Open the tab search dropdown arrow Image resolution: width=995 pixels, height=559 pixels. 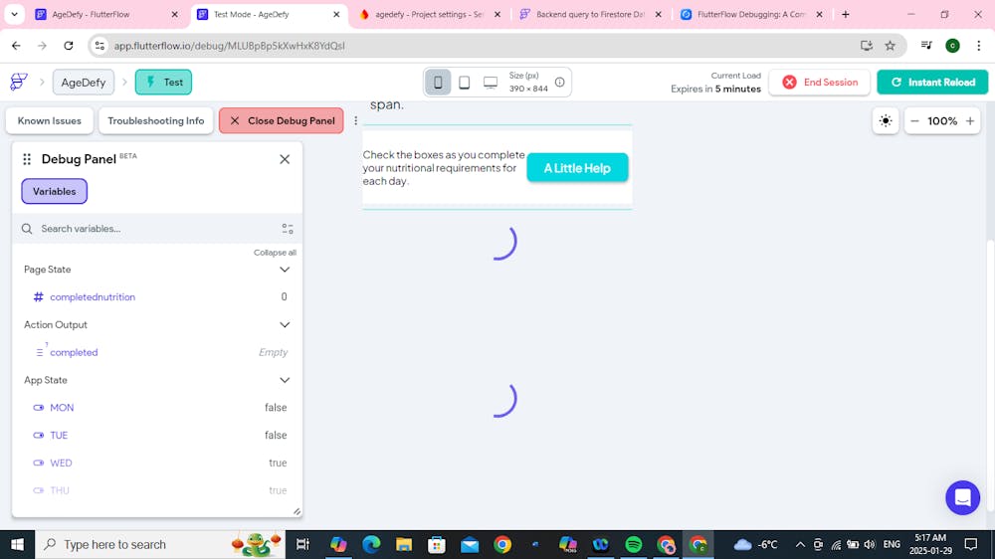pos(14,14)
